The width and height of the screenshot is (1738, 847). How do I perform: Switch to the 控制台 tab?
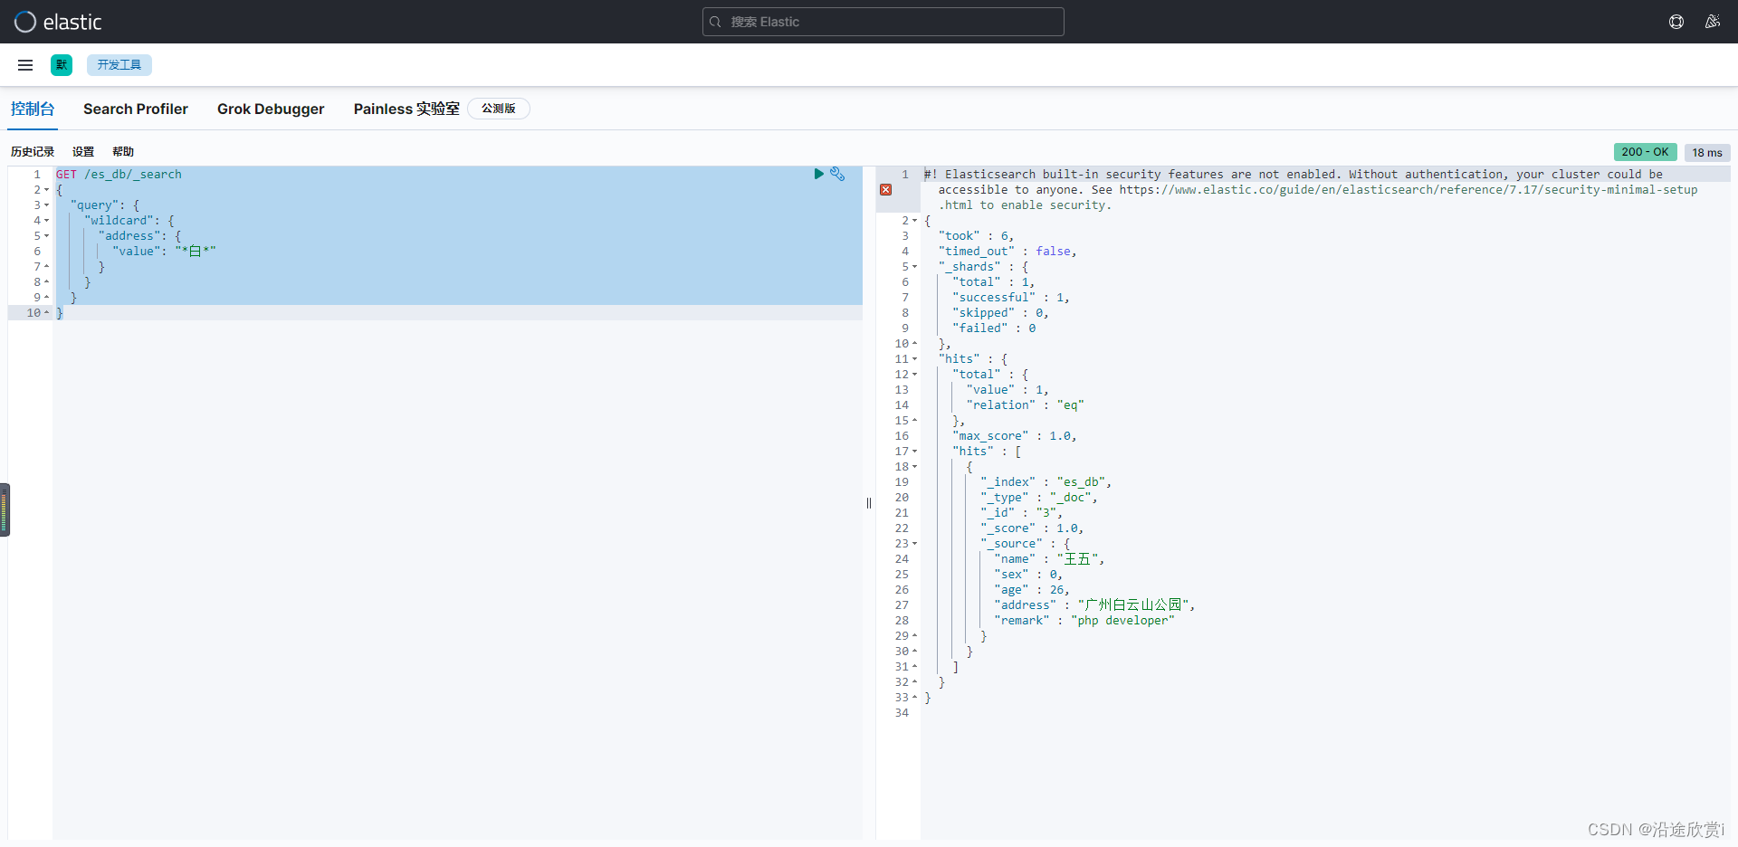33,109
